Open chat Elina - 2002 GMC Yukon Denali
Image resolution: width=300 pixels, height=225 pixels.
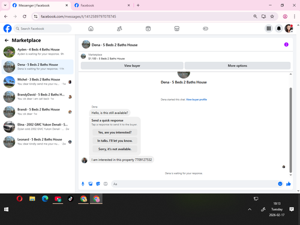(x=38, y=127)
